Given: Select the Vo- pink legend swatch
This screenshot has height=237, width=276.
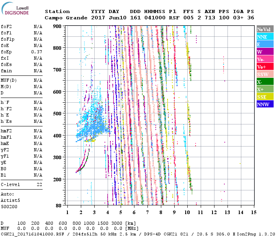Looking at the screenshot, I should [265, 59].
